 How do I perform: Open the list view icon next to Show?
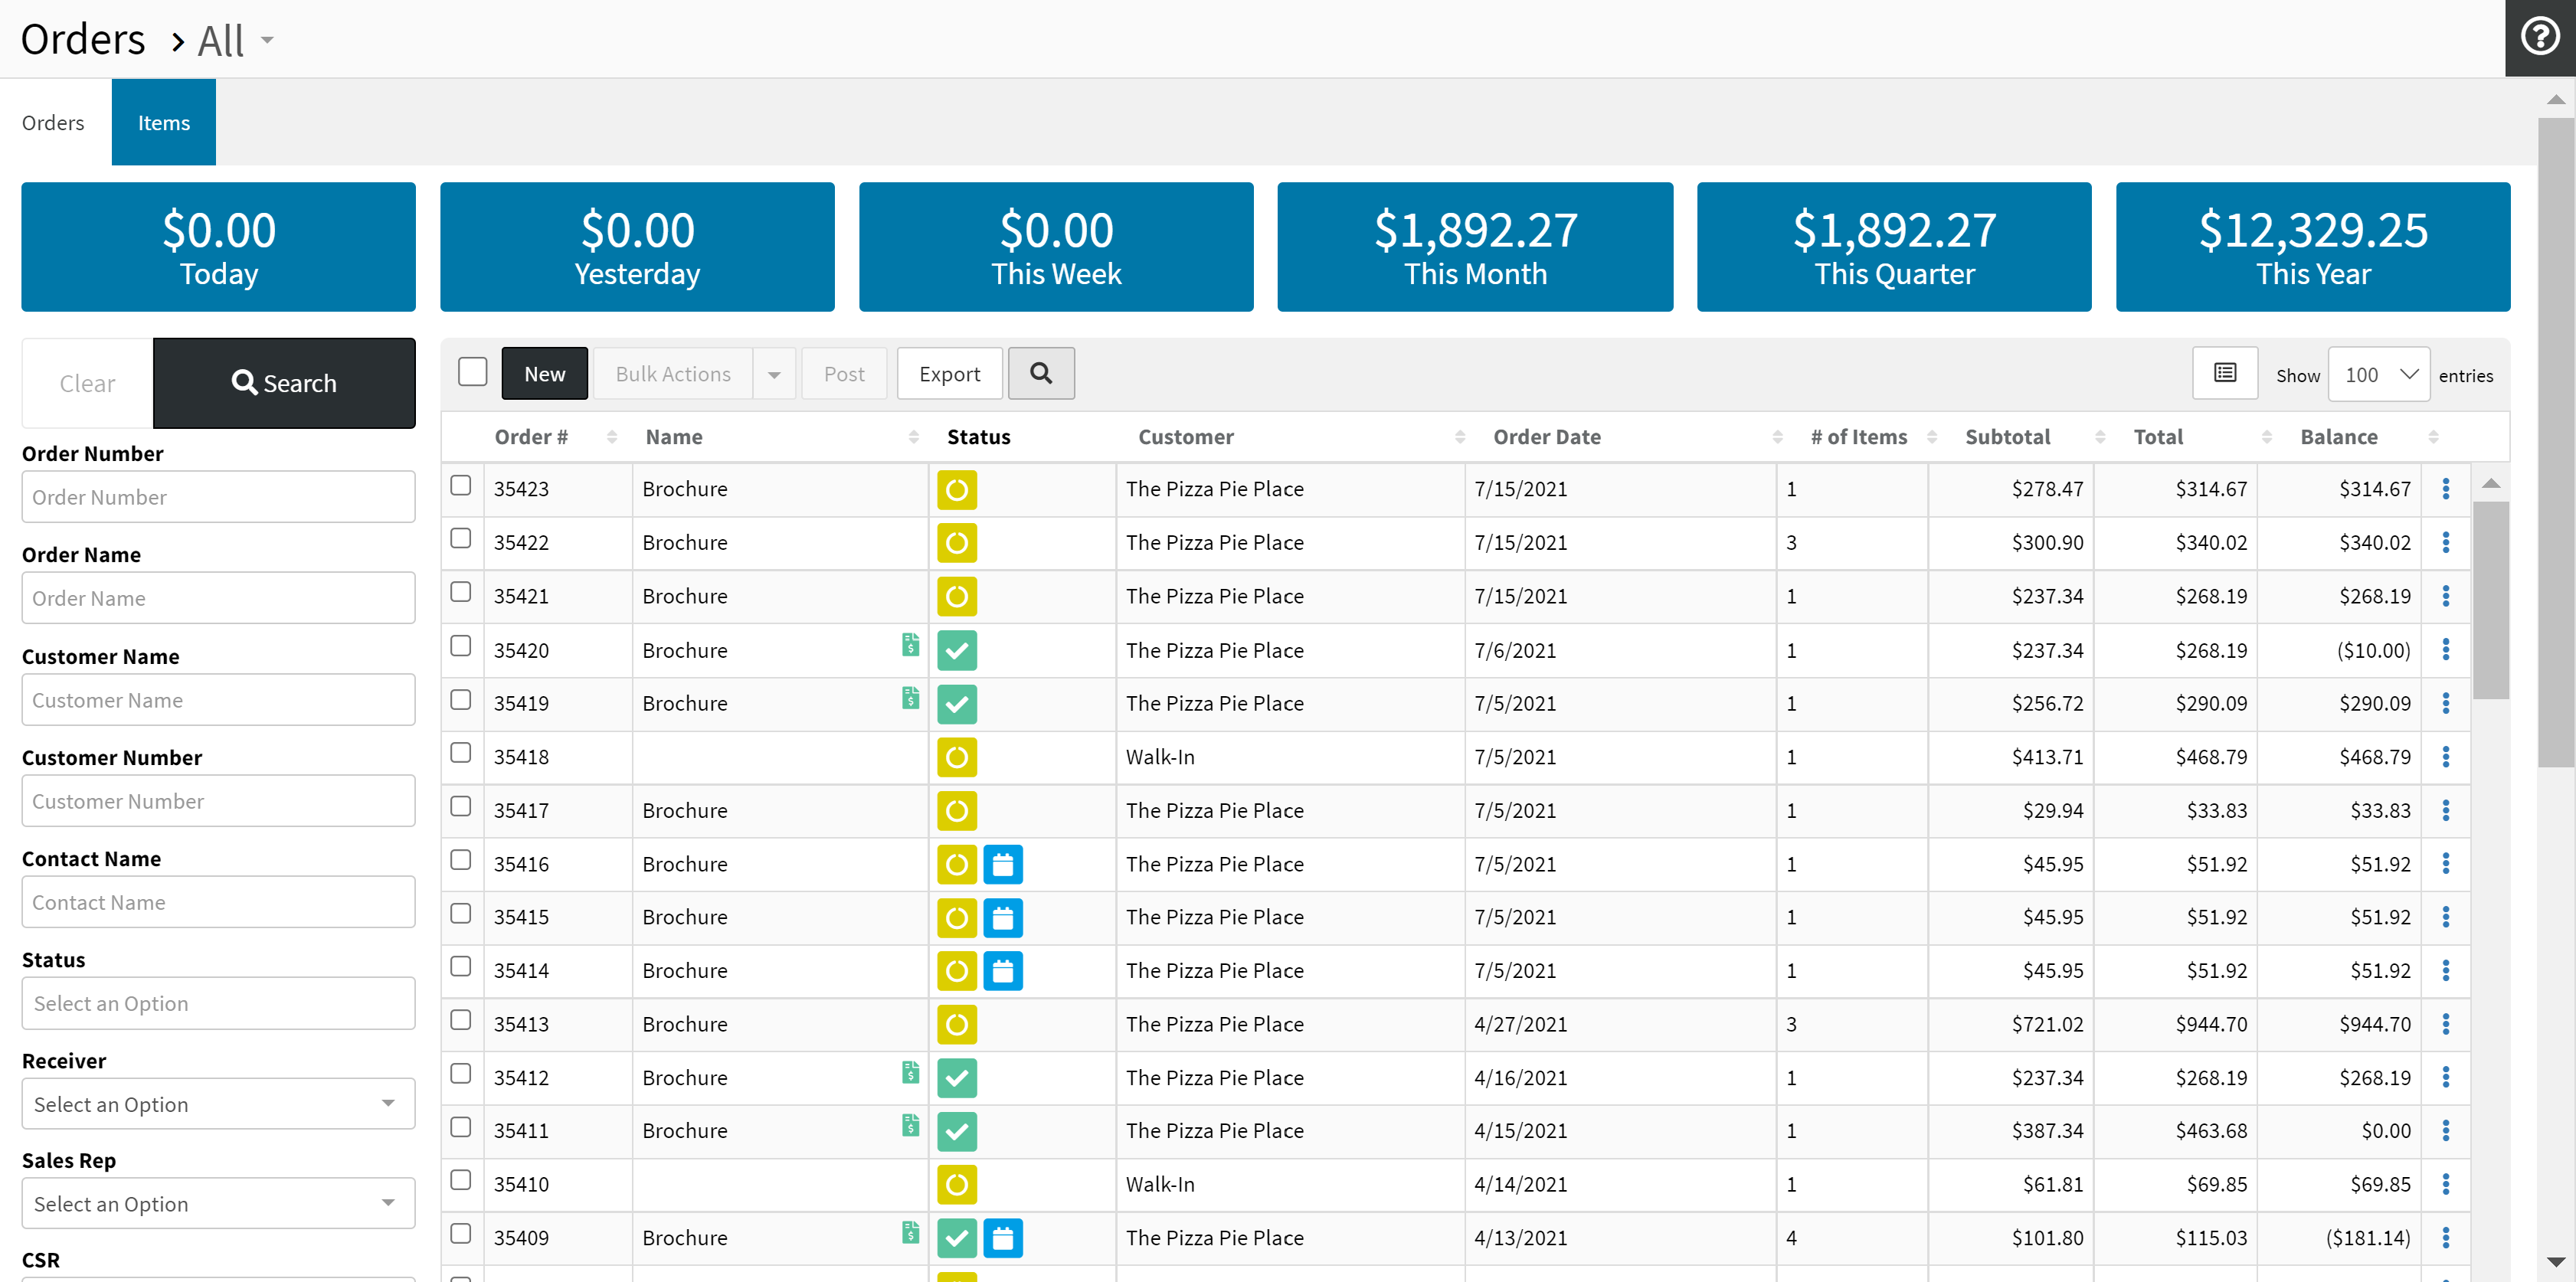coord(2224,373)
